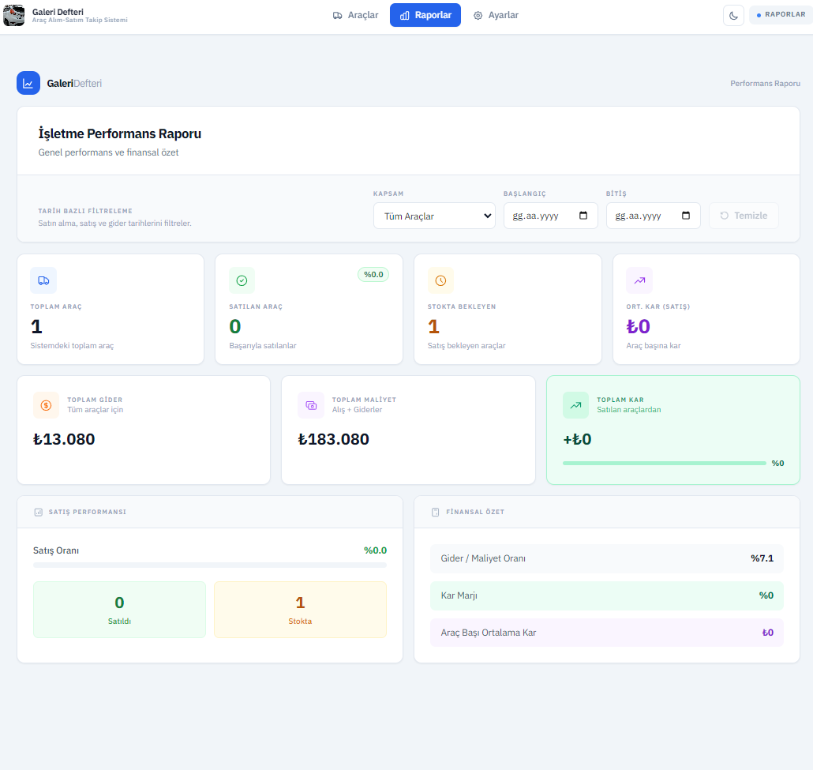
Task: Click the dollar coin icon in Toplam Gider
Action: 46,405
